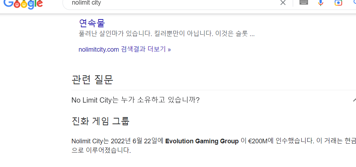The width and height of the screenshot is (356, 167).
Task: Click the blue search magnifier icon
Action: coord(353,2)
